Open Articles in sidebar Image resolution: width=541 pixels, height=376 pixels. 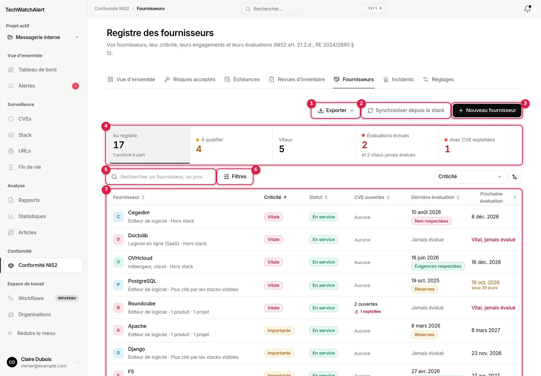(43, 232)
